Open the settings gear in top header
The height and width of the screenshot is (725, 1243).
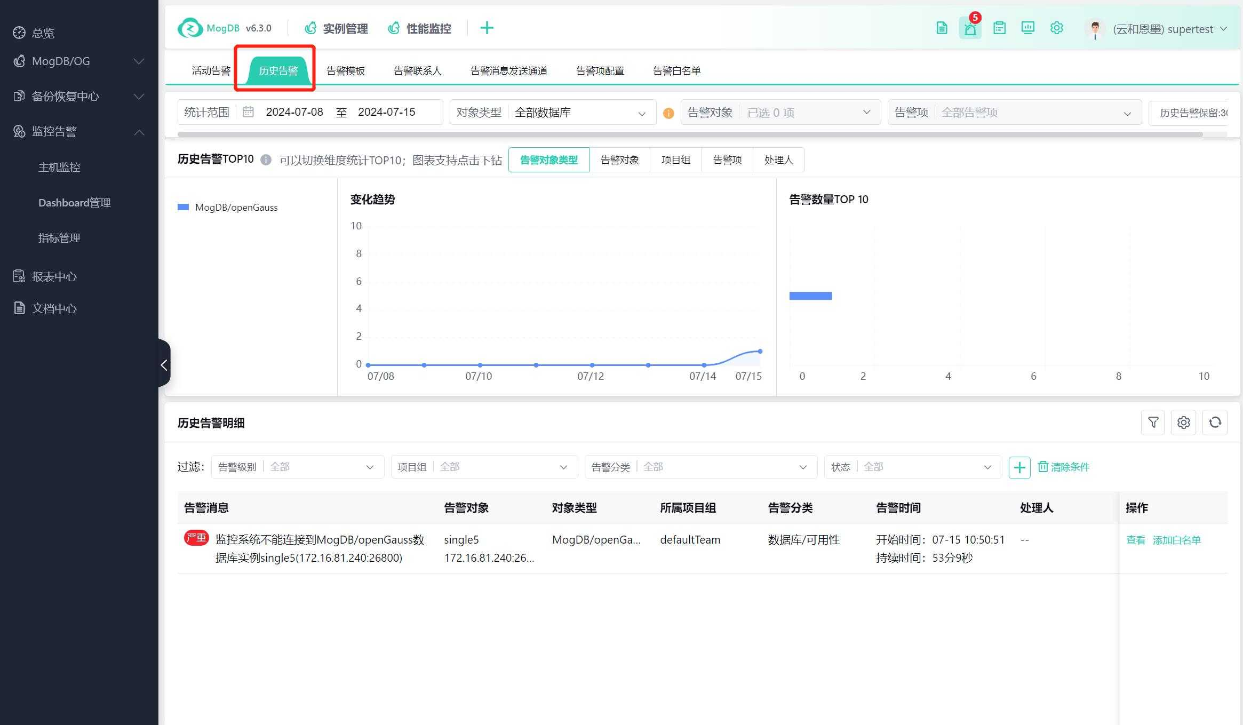pos(1056,28)
